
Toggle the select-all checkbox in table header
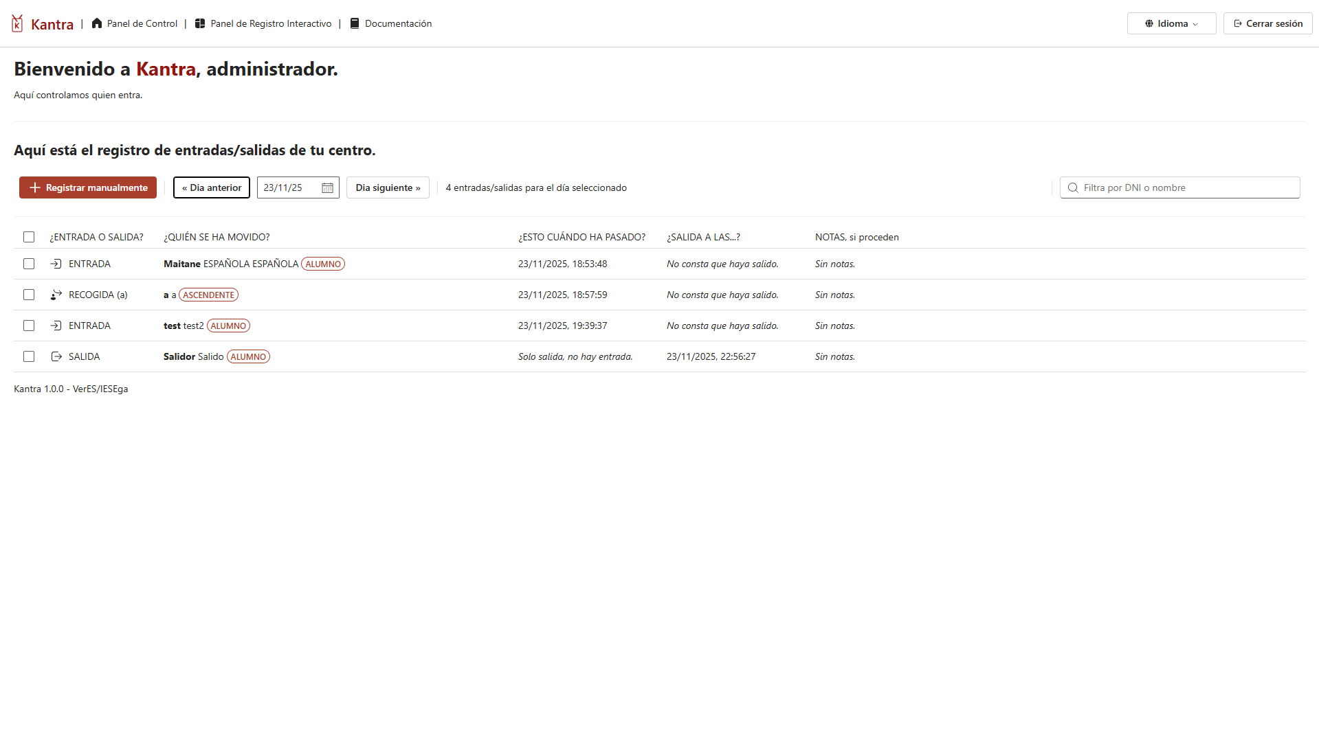(x=29, y=237)
